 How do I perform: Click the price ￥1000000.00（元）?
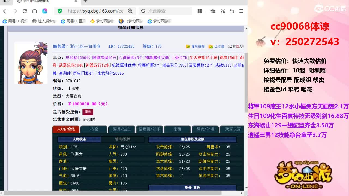[x=88, y=104]
